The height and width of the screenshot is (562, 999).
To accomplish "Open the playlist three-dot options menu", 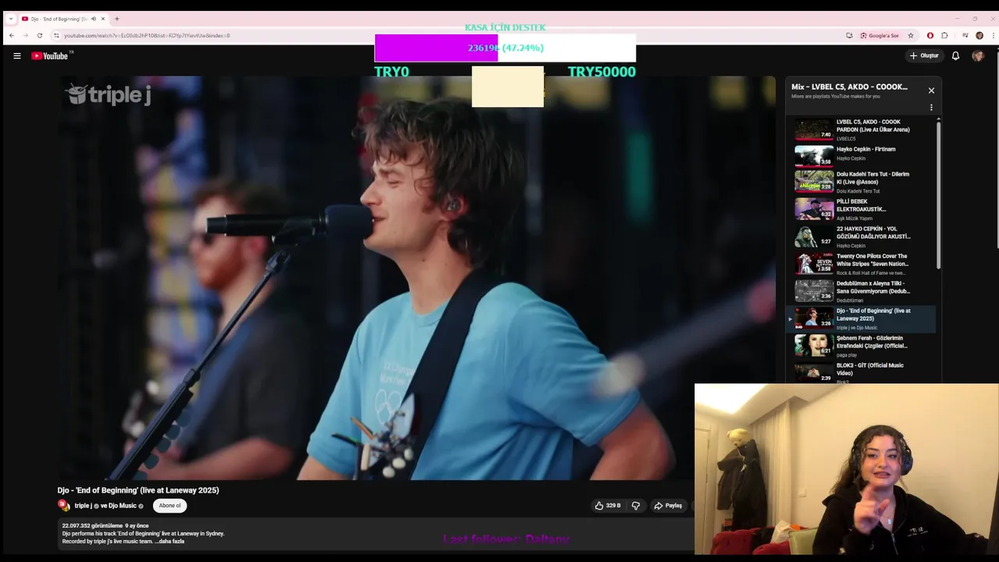I will point(931,108).
